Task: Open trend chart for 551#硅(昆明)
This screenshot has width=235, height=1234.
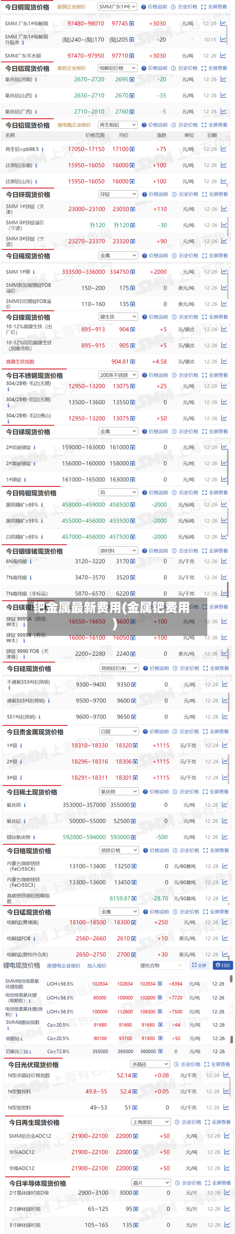Action: coord(225,717)
